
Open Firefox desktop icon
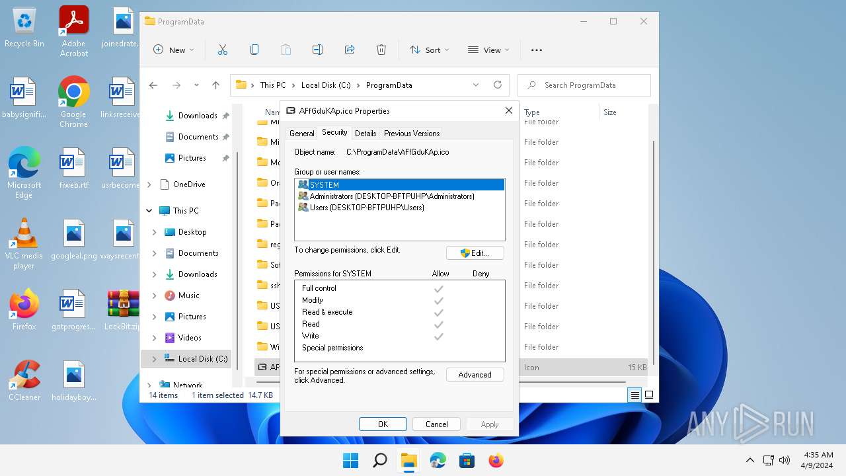(24, 309)
